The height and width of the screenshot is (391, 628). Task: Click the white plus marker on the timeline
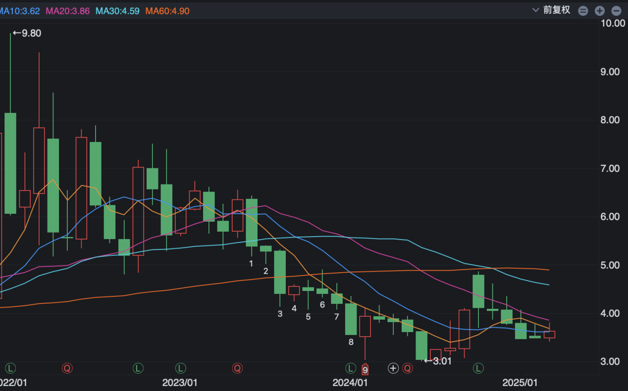point(393,368)
